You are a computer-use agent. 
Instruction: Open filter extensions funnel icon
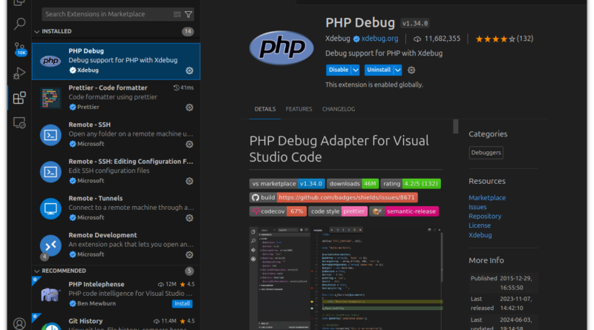point(189,14)
